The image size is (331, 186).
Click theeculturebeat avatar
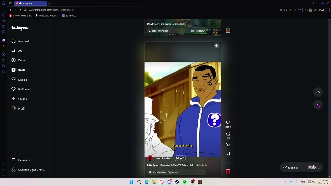(150, 158)
